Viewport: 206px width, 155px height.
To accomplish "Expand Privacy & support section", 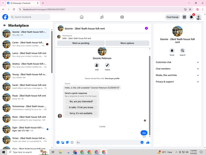I will click(177, 81).
